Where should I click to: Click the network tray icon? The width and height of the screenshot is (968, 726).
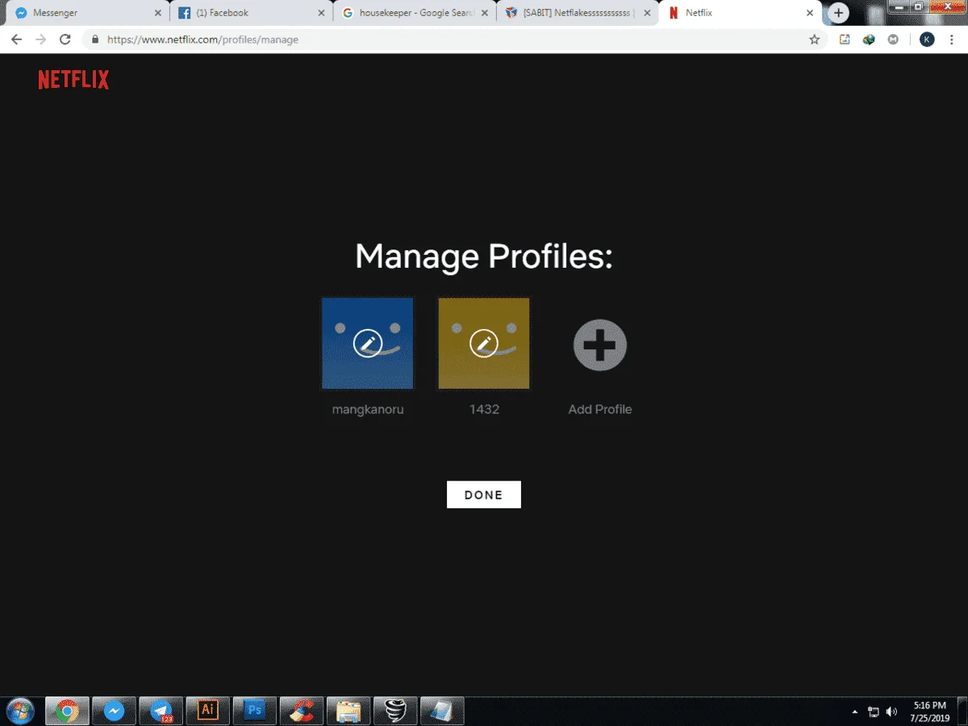coord(873,711)
